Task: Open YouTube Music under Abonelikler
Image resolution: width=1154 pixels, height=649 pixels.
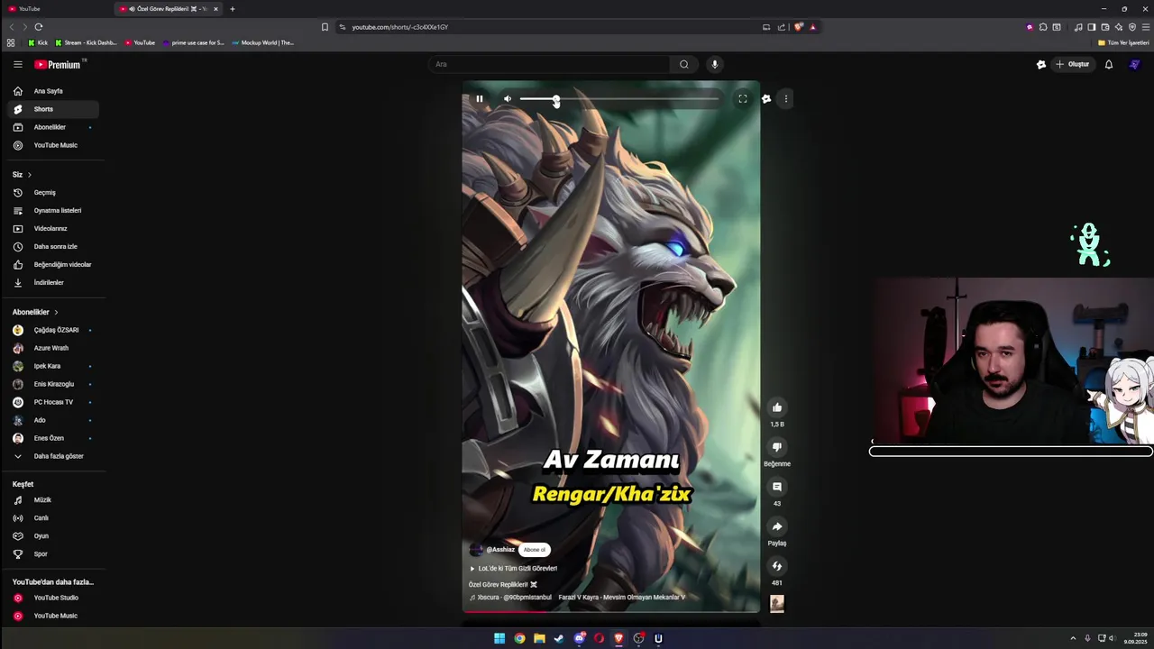Action: coord(53,145)
